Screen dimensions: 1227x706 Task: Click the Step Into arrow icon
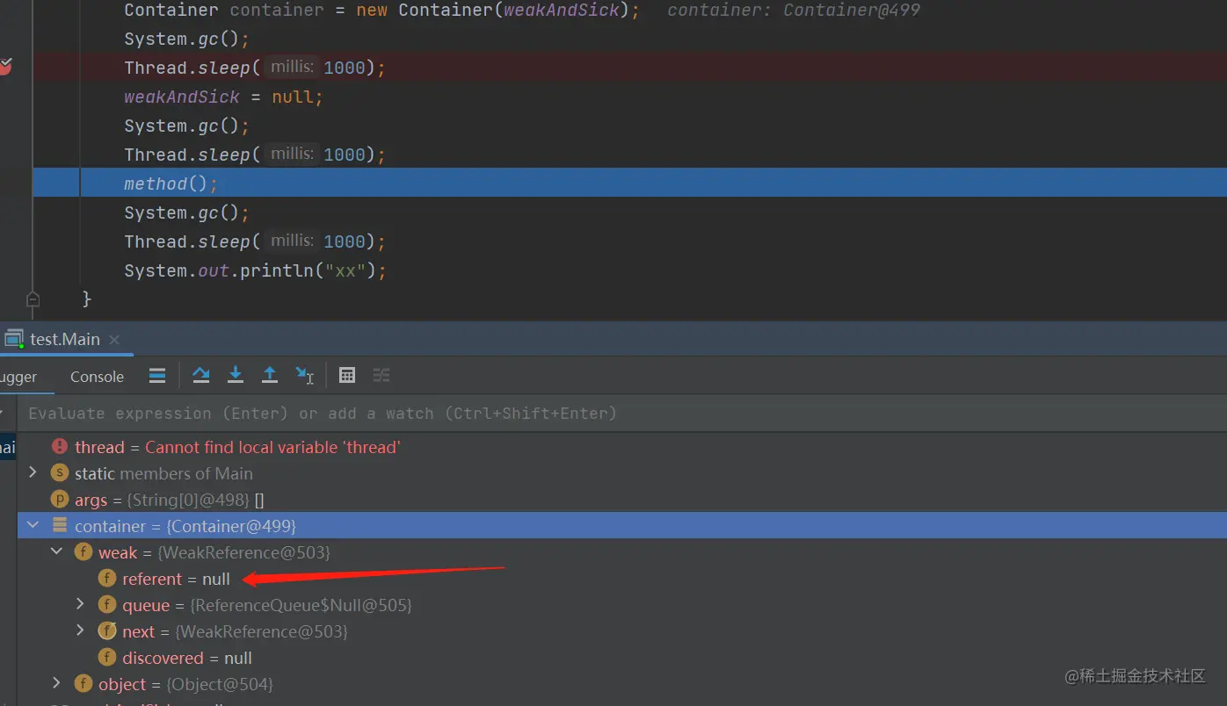coord(236,376)
